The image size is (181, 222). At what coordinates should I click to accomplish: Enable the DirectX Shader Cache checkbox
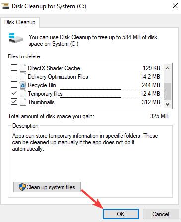click(14, 68)
